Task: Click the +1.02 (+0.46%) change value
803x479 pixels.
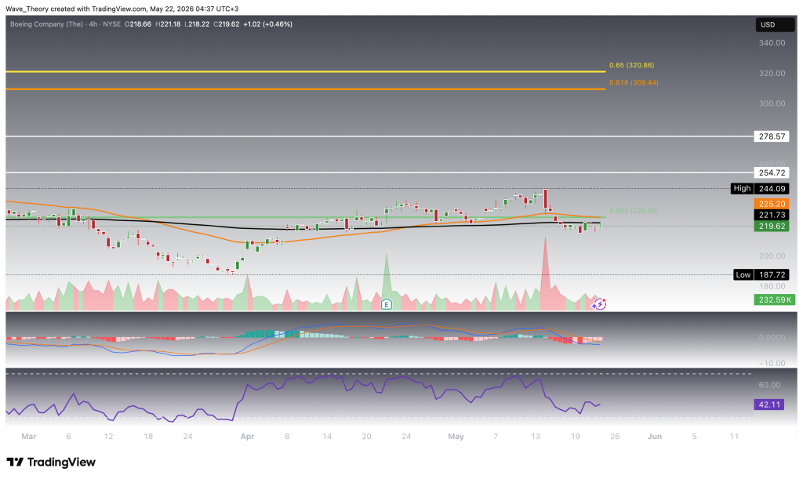Action: [x=268, y=24]
